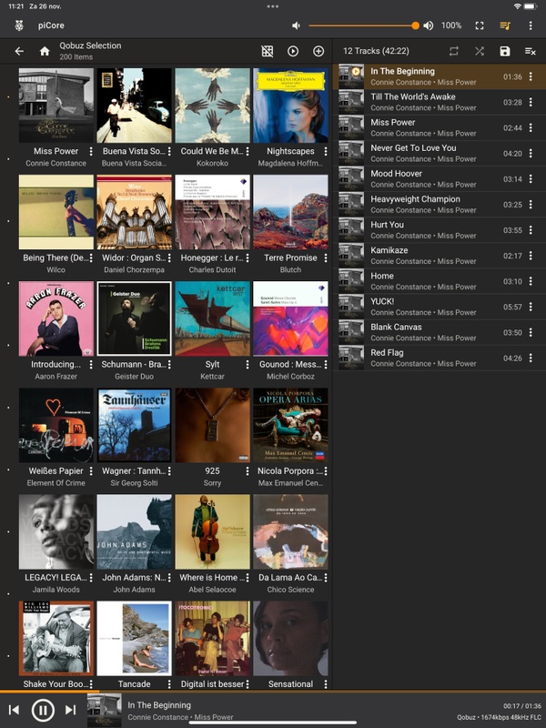Toggle shuffle for the queue
Viewport: 546px width, 728px height.
pos(480,51)
